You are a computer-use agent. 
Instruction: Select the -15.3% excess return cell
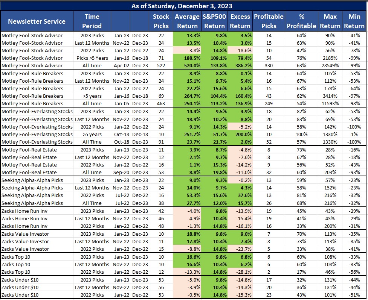[240, 295]
